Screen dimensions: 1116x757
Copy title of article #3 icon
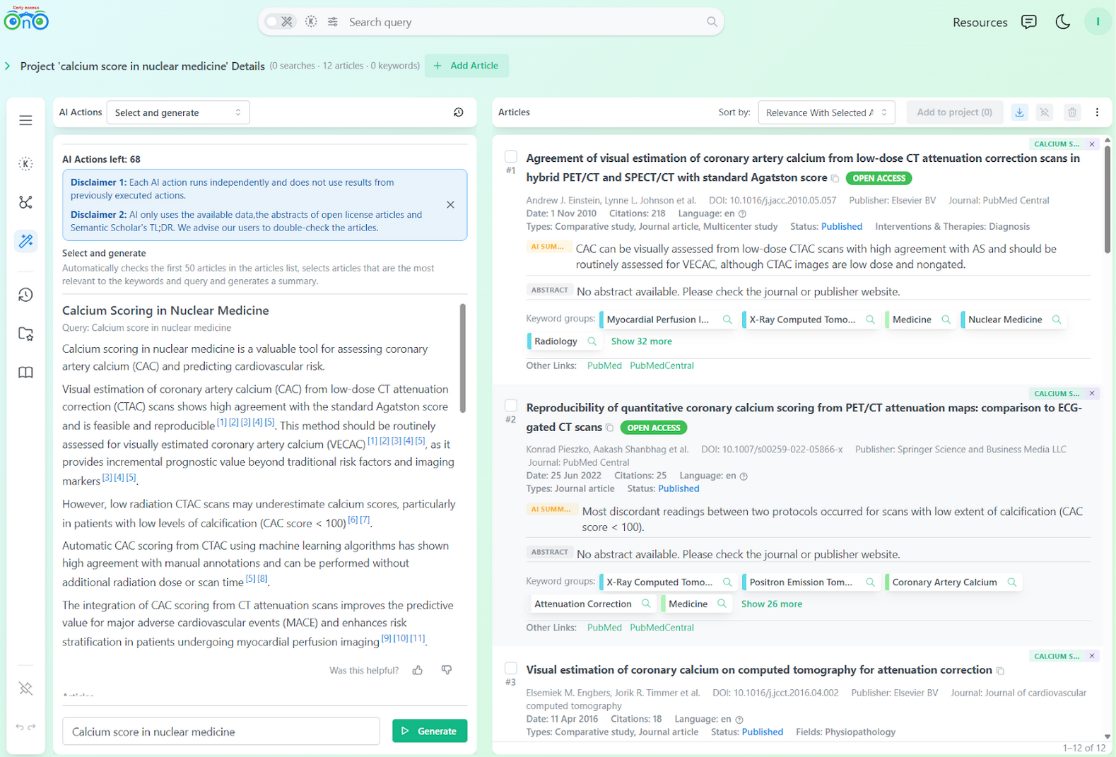point(1000,671)
